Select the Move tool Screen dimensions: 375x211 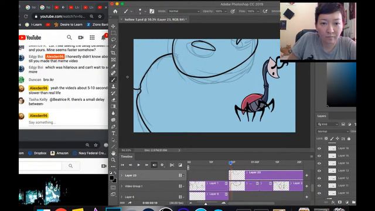113,26
